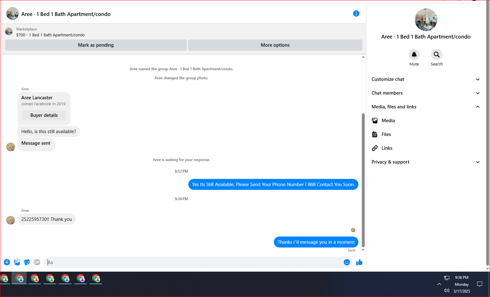Attach a photo using the image icon
This screenshot has width=490, height=297.
pyautogui.click(x=17, y=262)
